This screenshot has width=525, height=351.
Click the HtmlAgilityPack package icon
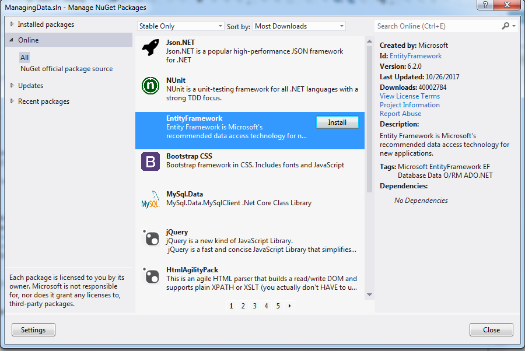(150, 275)
